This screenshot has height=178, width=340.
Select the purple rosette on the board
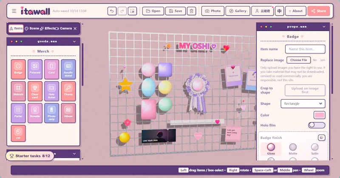pyautogui.click(x=197, y=92)
